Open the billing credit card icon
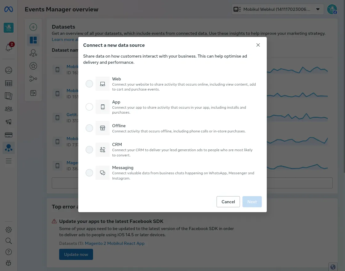This screenshot has height=271, width=345. (9, 135)
